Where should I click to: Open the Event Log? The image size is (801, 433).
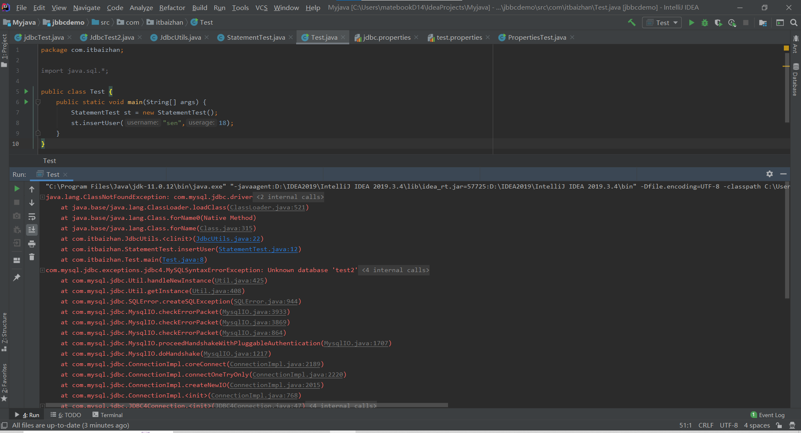tap(768, 415)
